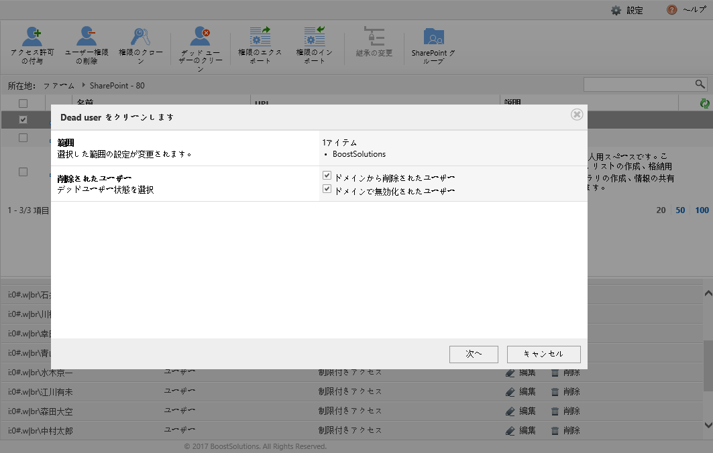Click the 編集 pencil for 森田大空
Screen dimensions: 713x453
[510, 411]
